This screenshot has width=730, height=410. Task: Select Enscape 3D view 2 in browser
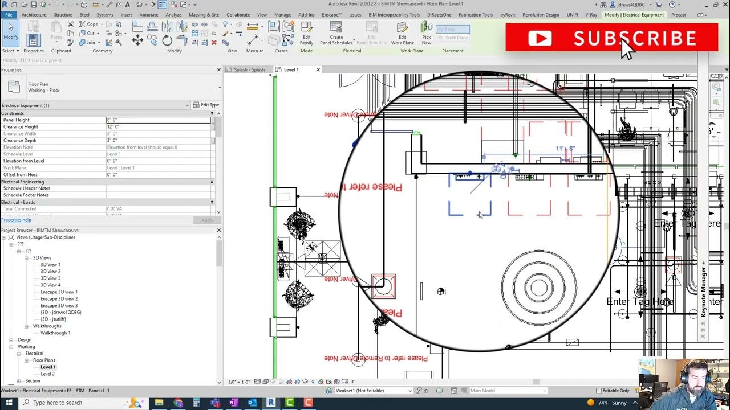tap(59, 299)
